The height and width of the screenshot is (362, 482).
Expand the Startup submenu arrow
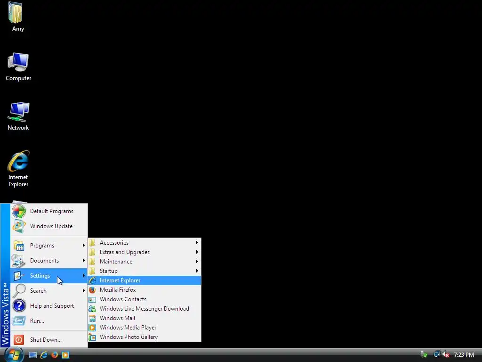(x=197, y=271)
